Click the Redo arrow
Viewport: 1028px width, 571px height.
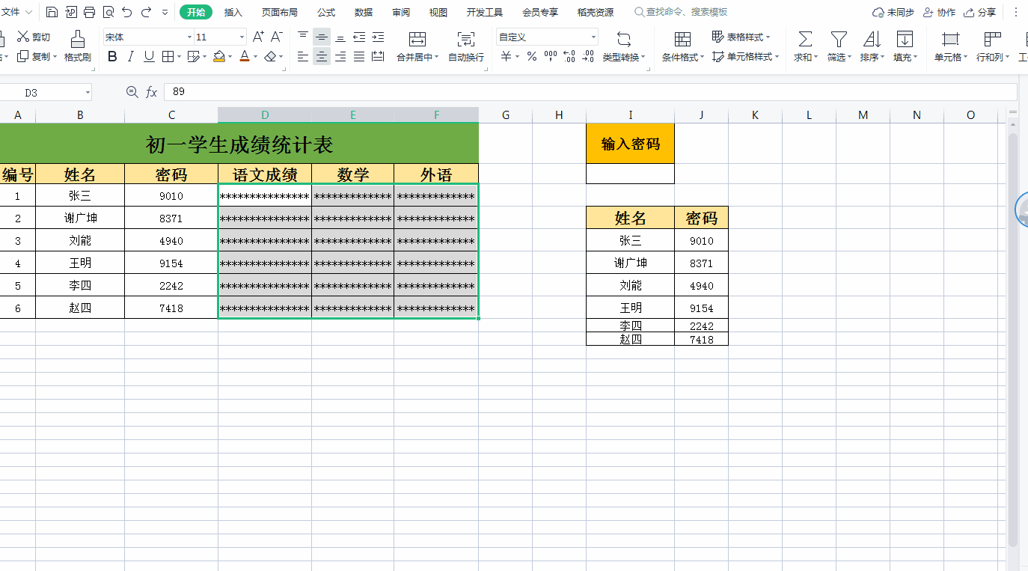point(146,12)
